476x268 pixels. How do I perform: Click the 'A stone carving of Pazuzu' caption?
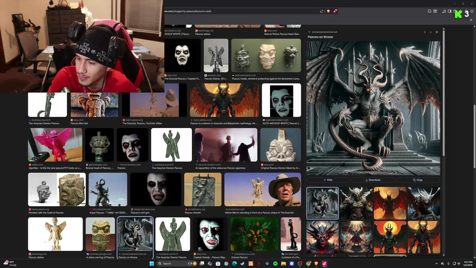pyautogui.click(x=101, y=257)
